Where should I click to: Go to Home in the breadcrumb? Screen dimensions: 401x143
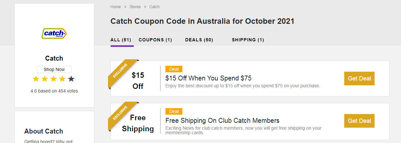116,7
